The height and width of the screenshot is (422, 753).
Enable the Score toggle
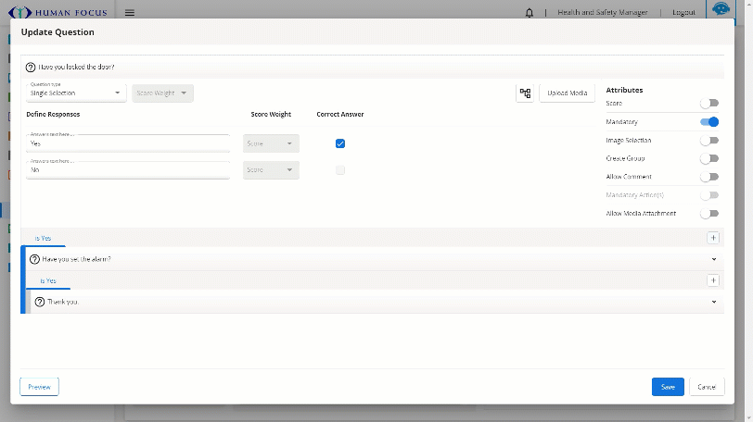point(709,104)
